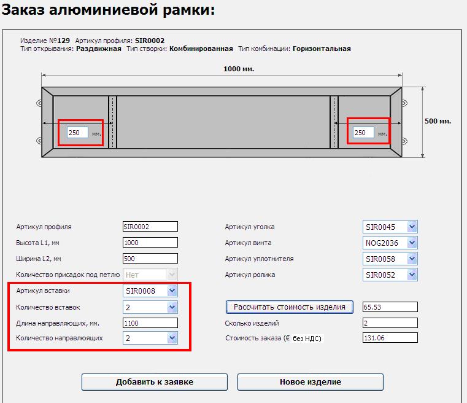Click the calculated price field showing 65.53
This screenshot has width=467, height=403.
[x=390, y=307]
